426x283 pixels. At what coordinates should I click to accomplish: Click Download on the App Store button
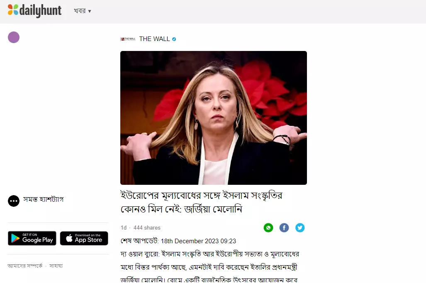84,238
